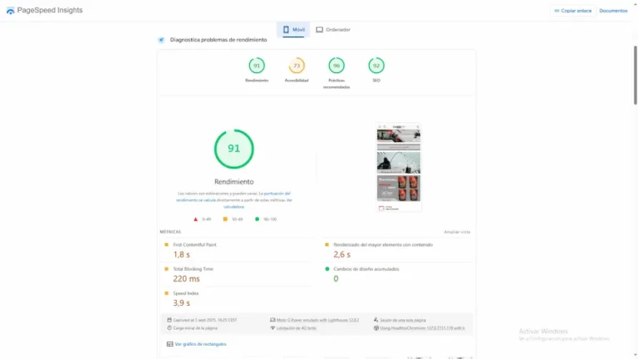Expand the Total Blocking Time metric

click(193, 269)
